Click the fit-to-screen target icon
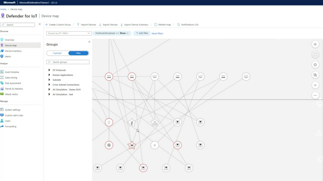 click(x=315, y=44)
